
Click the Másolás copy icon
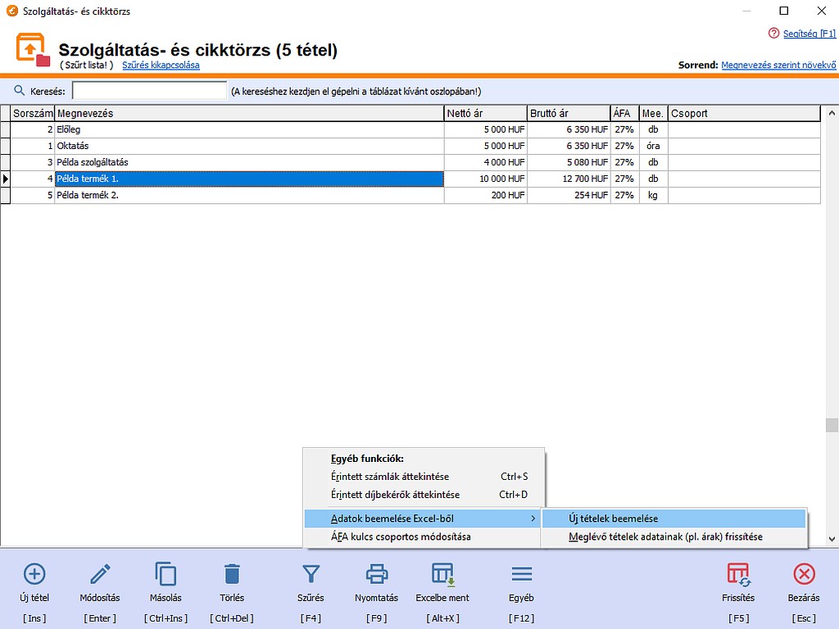tap(166, 573)
